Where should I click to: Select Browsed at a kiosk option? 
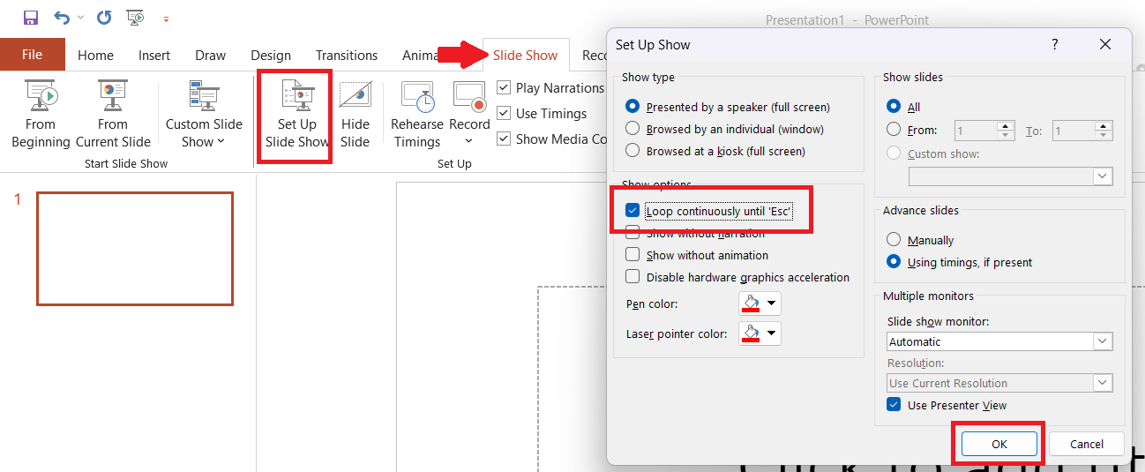632,151
